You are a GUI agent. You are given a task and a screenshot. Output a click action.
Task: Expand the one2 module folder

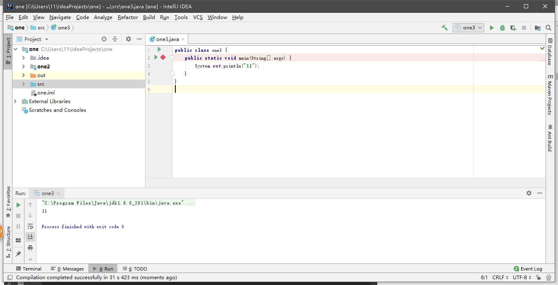point(24,66)
